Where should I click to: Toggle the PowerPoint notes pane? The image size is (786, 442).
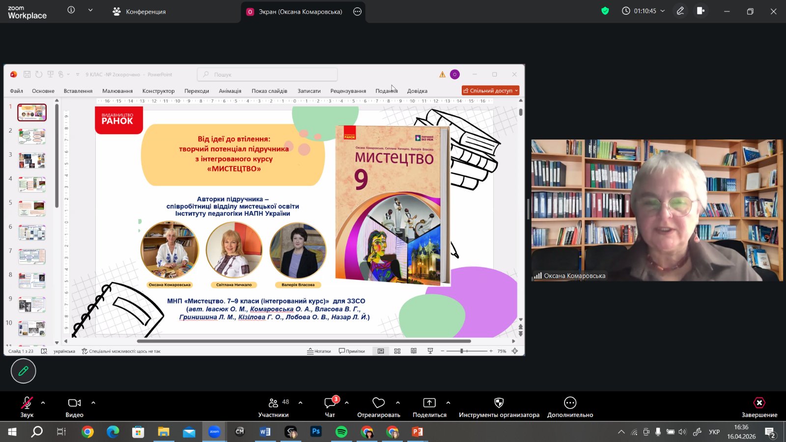pos(319,351)
